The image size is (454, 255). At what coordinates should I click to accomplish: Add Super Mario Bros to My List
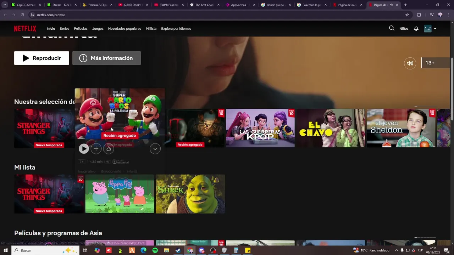click(96, 149)
